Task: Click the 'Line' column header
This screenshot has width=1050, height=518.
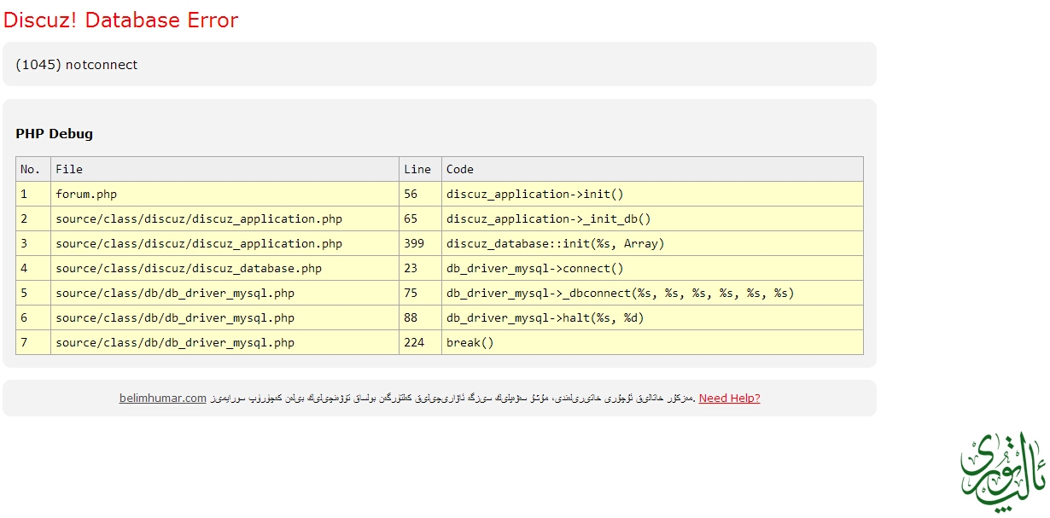Action: 420,169
